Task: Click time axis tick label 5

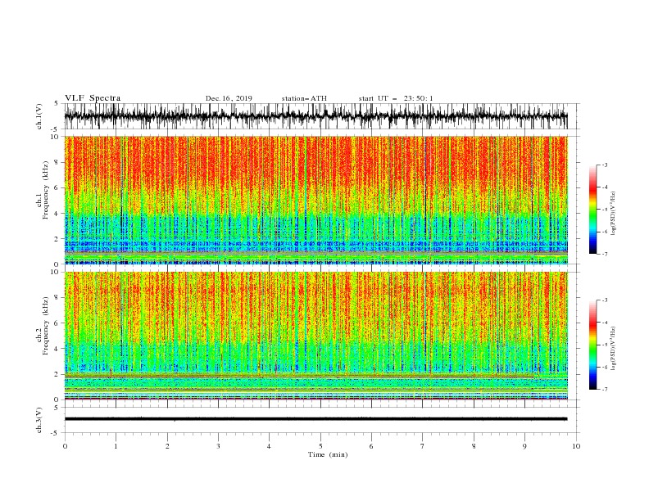Action: click(320, 446)
